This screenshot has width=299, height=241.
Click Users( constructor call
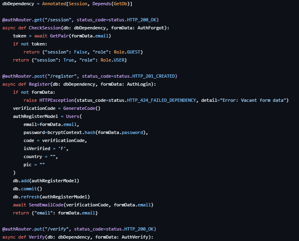74,116
